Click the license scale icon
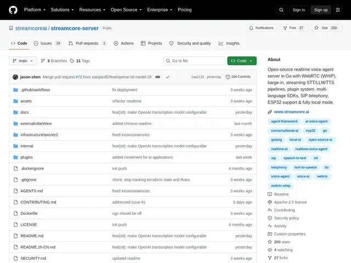The width and height of the screenshot is (351, 263). click(270, 202)
